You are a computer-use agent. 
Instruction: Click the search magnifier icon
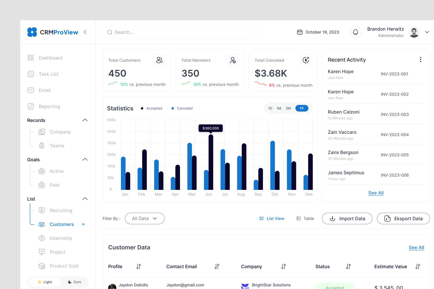[110, 32]
